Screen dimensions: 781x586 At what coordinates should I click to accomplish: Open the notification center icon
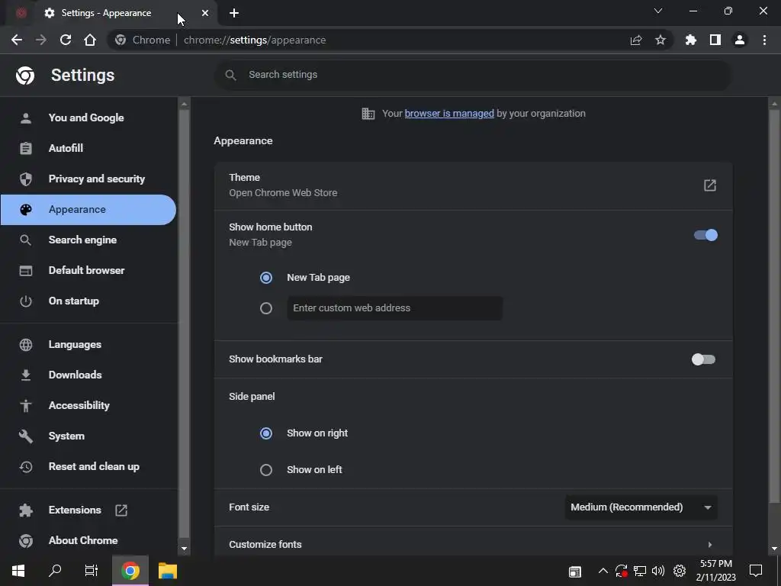pyautogui.click(x=756, y=571)
